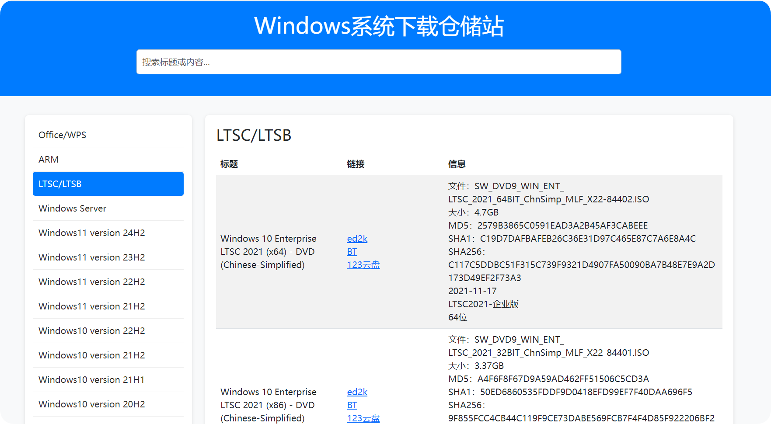Click the LTSC 2021 (x86) title cell
Image resolution: width=771 pixels, height=424 pixels.
coord(269,405)
